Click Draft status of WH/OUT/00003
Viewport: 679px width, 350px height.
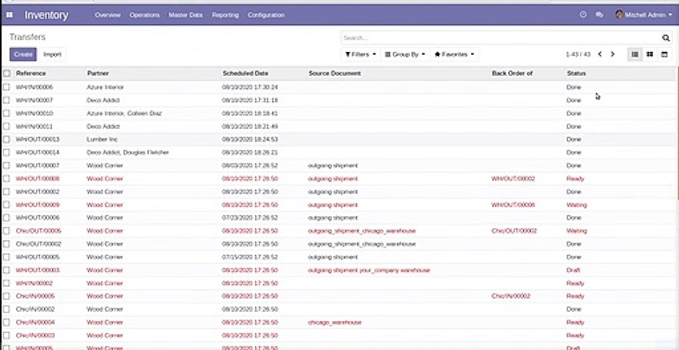[x=573, y=270]
